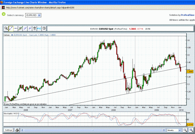The width and height of the screenshot is (195, 134).
Task: Click the zoom out magnifier icon
Action: click(185, 130)
